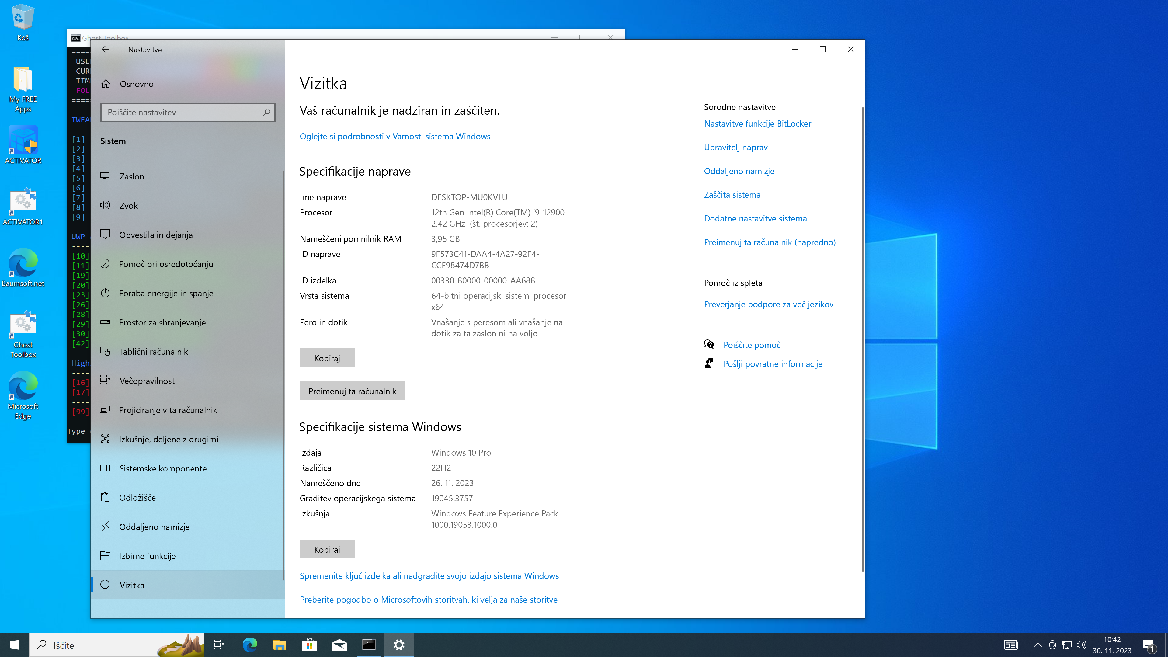This screenshot has height=657, width=1168.
Task: Select Ghost Toolbox desktop shortcut
Action: click(x=23, y=335)
